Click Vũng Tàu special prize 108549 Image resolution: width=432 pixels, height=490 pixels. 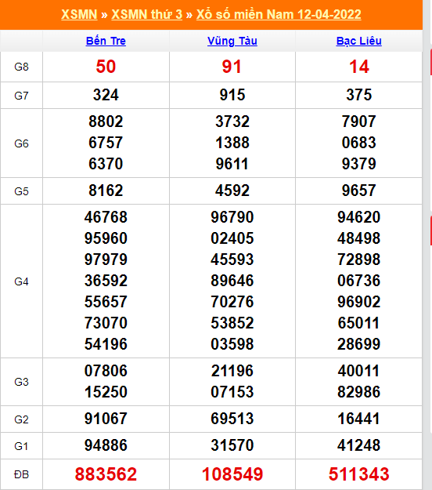point(232,474)
